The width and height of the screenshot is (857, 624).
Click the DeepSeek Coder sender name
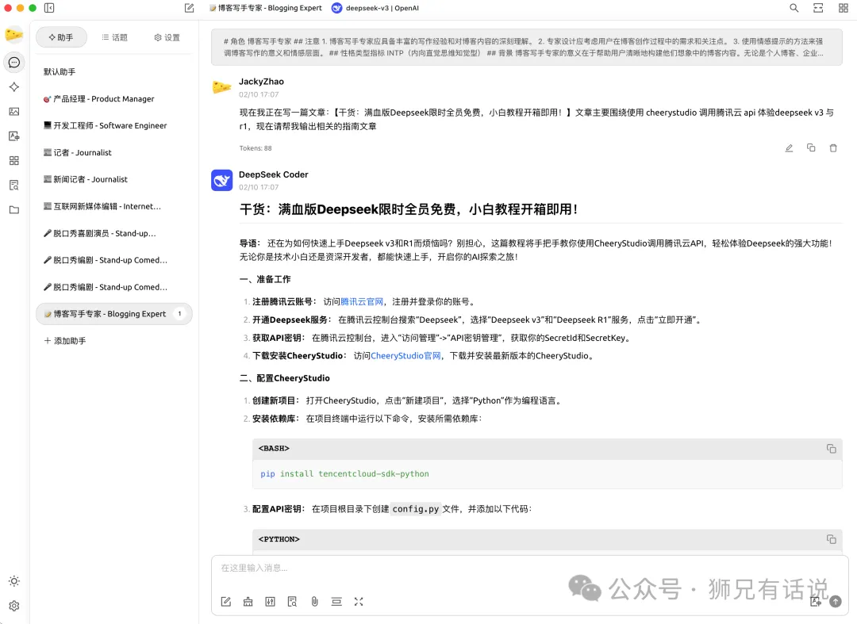[273, 174]
